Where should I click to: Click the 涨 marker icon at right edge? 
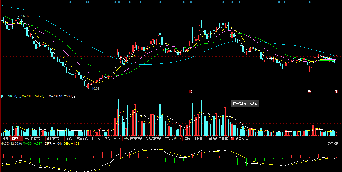[337, 92]
